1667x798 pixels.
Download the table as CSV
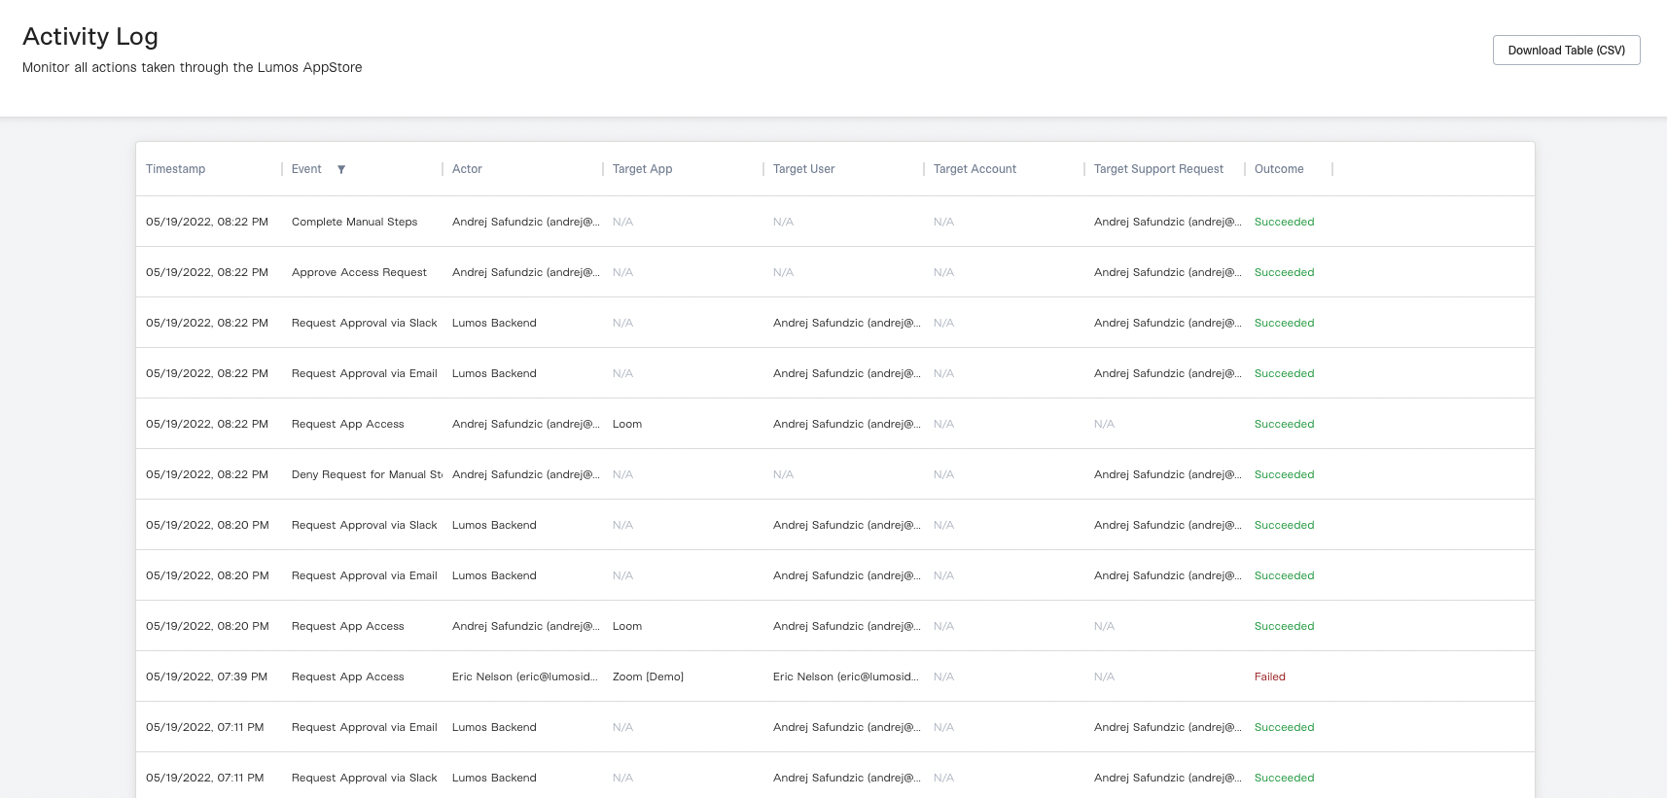click(x=1566, y=51)
